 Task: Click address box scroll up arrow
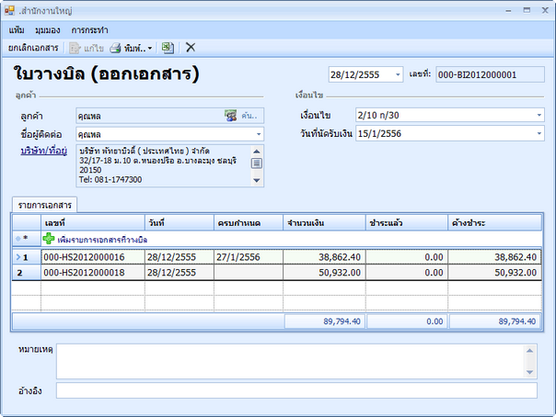coord(257,152)
